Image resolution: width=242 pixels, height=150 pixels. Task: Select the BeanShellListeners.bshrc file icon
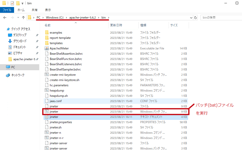(x=47, y=64)
